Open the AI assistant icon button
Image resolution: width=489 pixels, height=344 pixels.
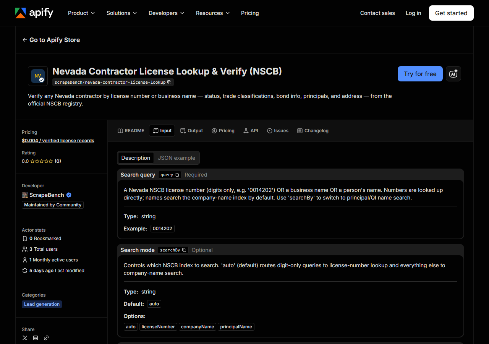tap(453, 74)
